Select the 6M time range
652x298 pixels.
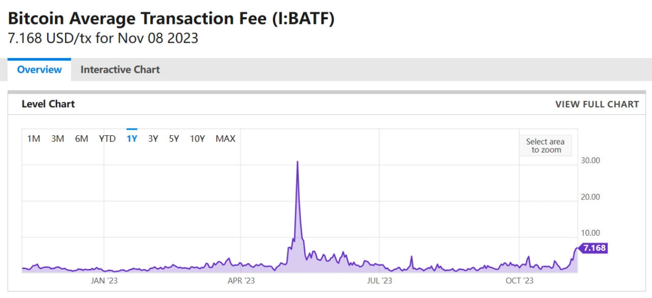point(81,138)
